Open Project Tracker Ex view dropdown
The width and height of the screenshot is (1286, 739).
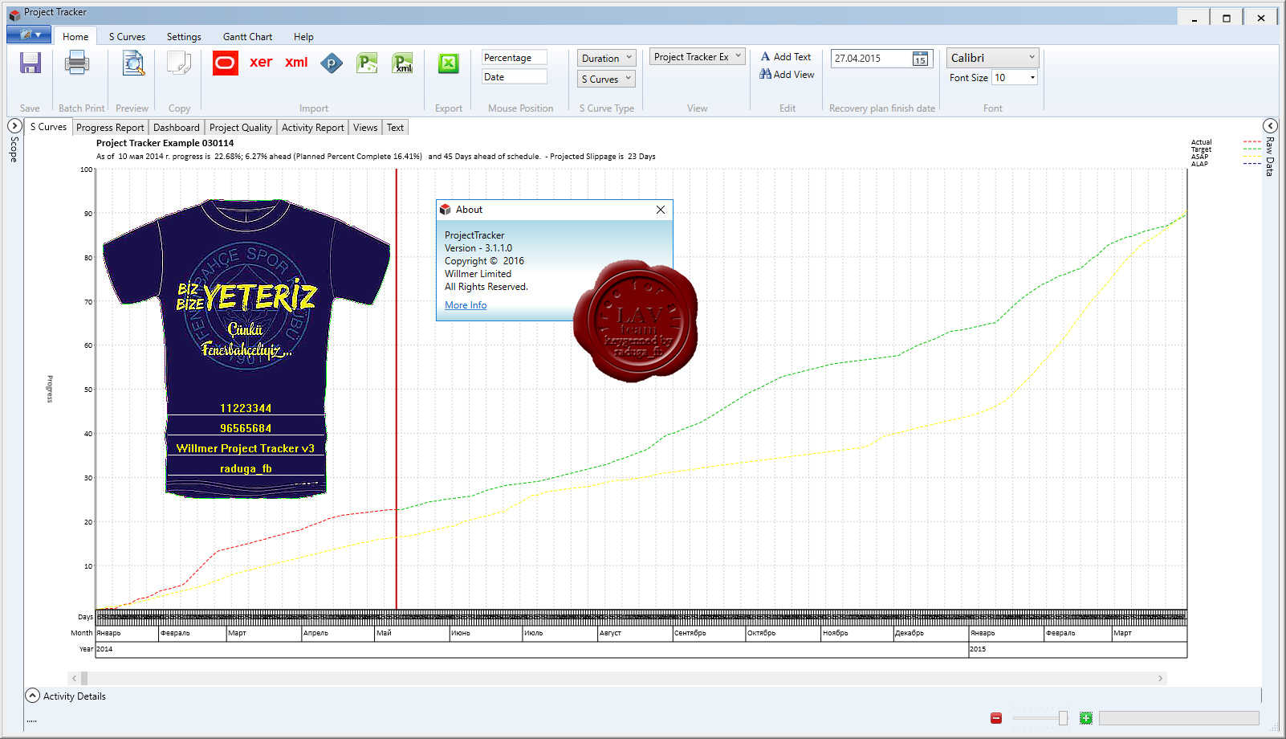698,56
